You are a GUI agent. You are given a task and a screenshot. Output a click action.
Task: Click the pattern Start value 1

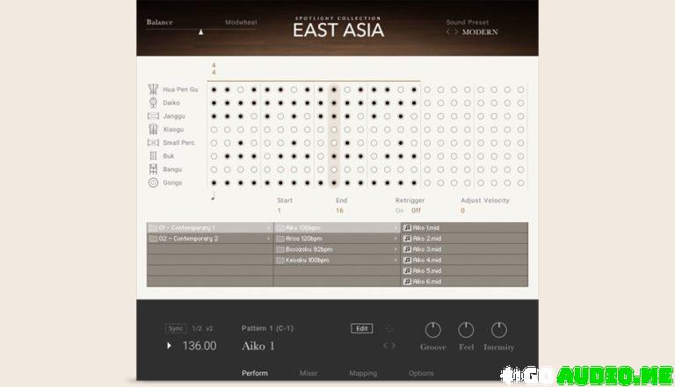(279, 211)
